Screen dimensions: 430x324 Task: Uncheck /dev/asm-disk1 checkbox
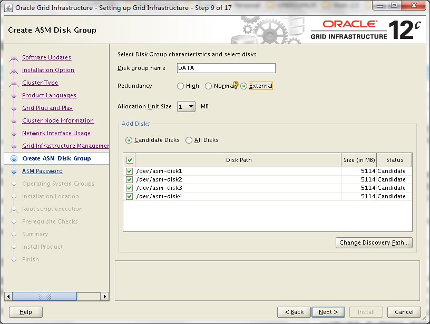pos(129,171)
